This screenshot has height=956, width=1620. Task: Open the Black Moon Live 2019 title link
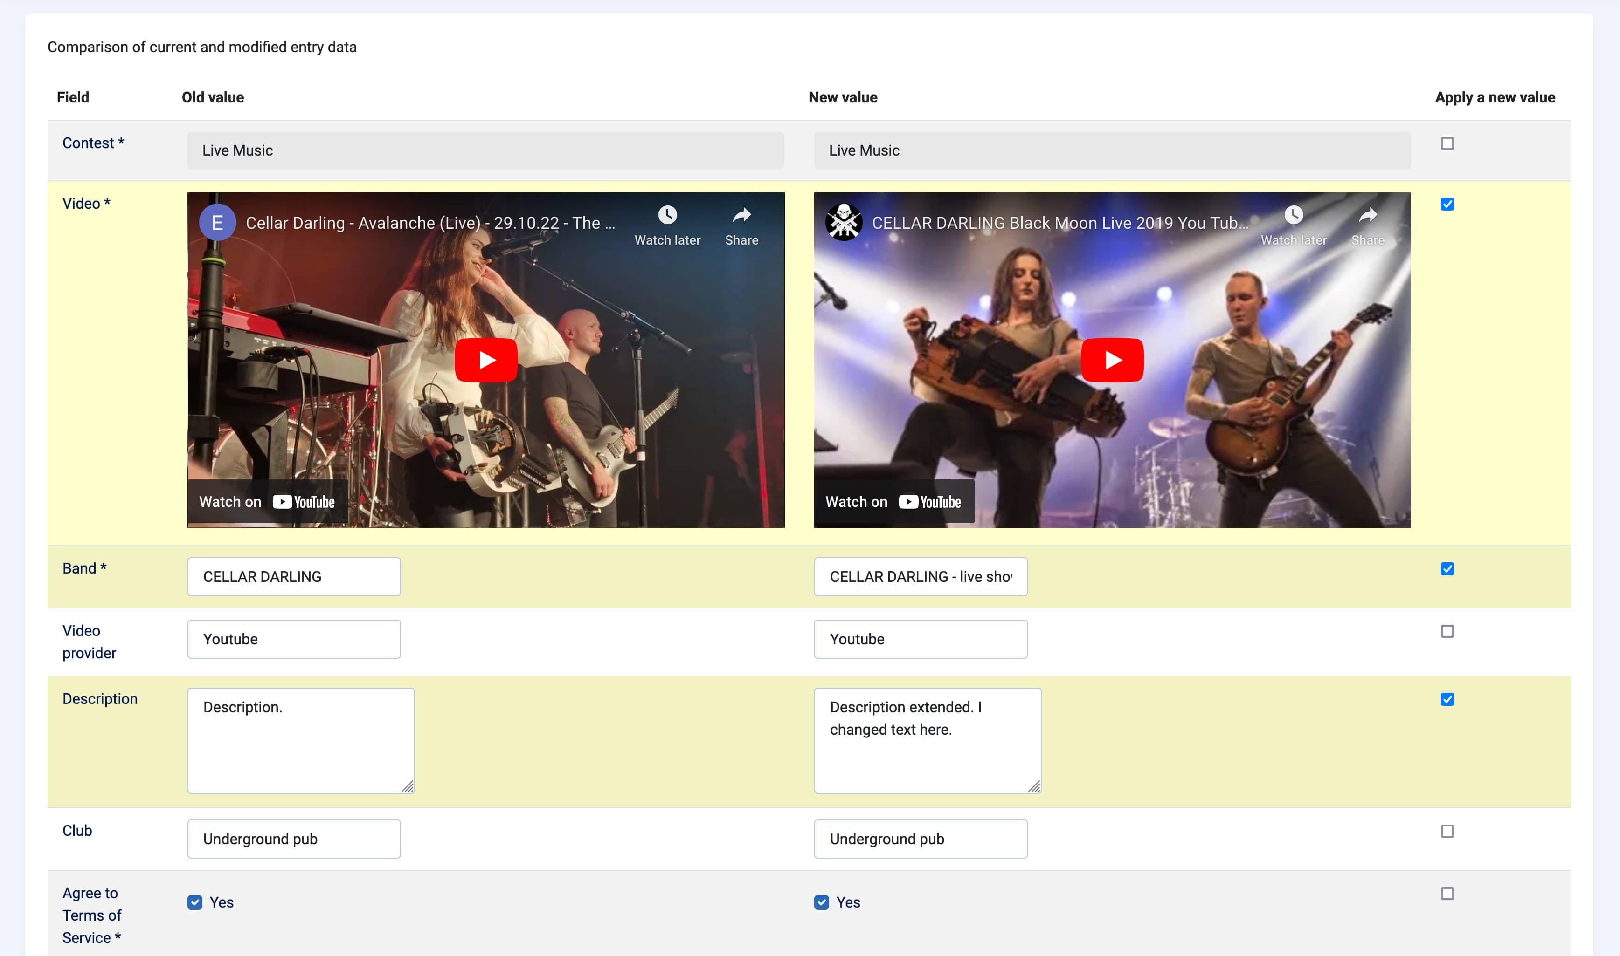point(1060,223)
